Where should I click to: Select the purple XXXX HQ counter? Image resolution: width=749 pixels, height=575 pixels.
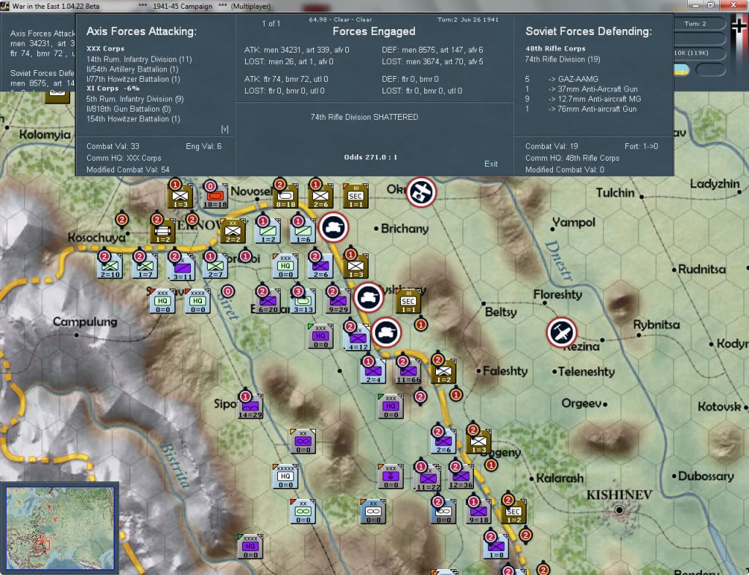click(250, 547)
